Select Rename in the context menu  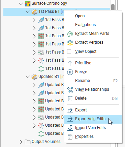click(83, 81)
